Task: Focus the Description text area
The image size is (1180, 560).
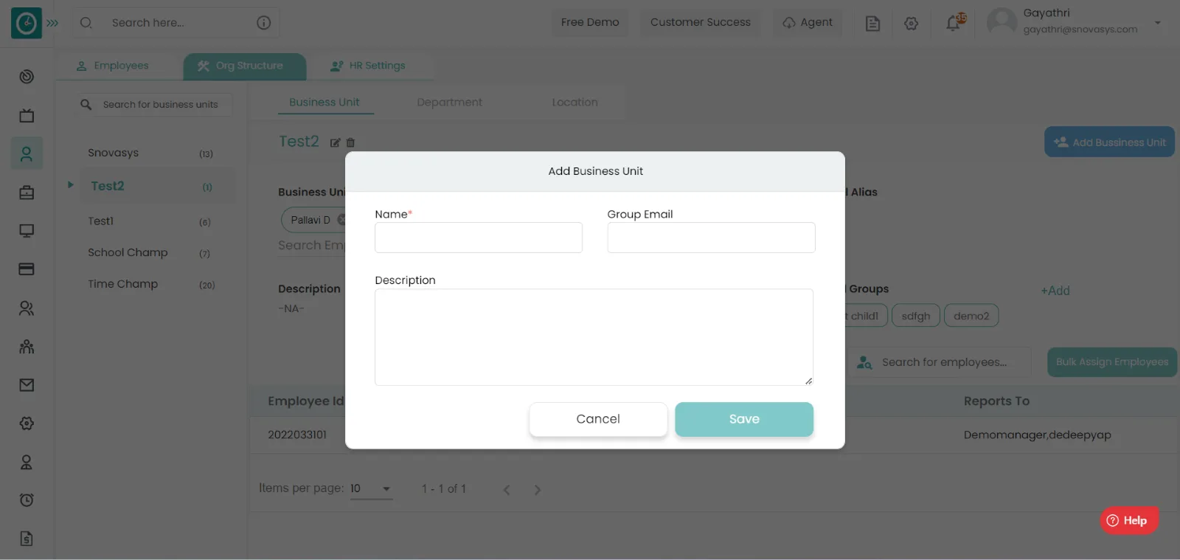Action: pyautogui.click(x=594, y=337)
